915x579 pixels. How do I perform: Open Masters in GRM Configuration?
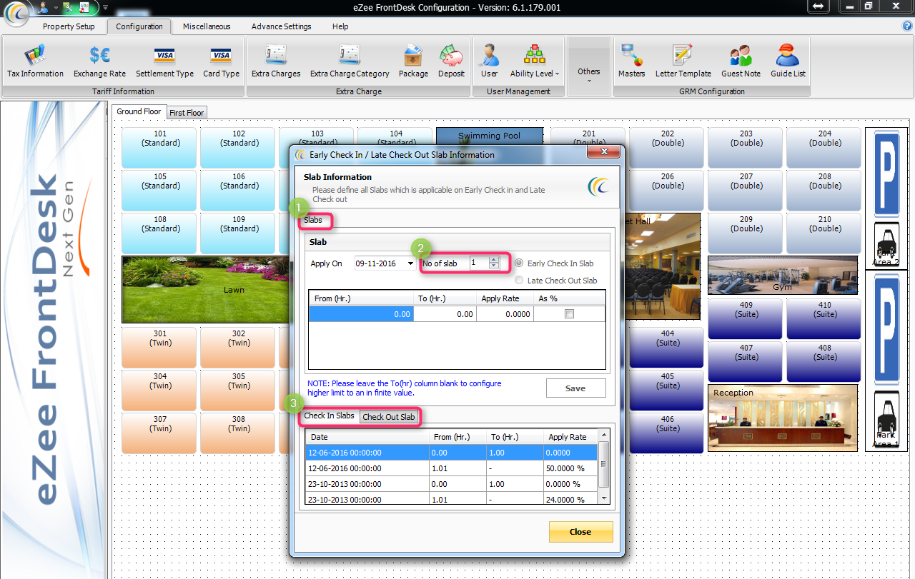[x=631, y=61]
